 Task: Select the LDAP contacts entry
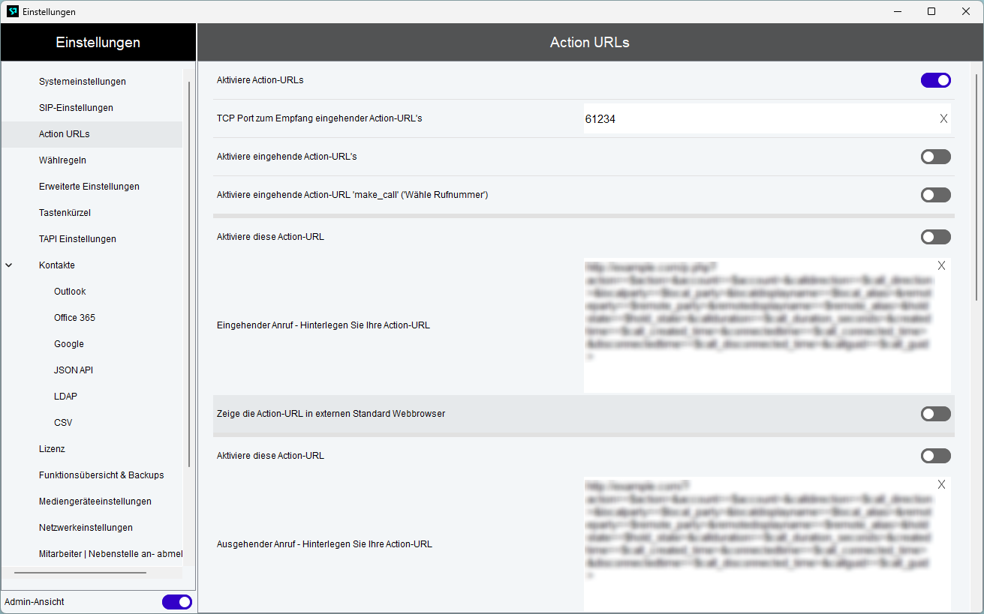click(x=65, y=397)
